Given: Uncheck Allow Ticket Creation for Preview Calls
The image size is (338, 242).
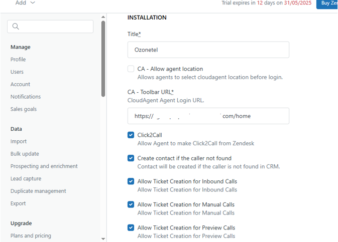Looking at the screenshot, I should [x=131, y=227].
